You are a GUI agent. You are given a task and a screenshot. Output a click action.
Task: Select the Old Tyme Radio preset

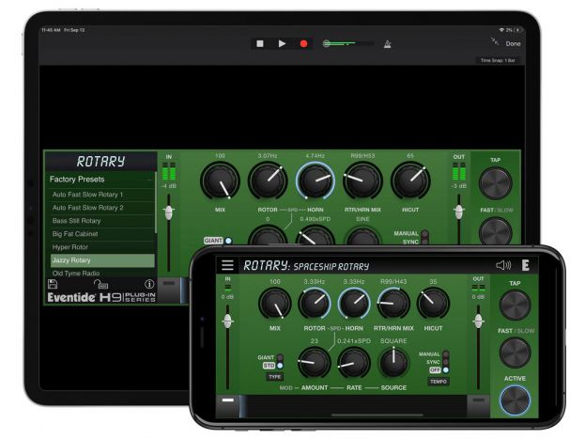coord(101,274)
